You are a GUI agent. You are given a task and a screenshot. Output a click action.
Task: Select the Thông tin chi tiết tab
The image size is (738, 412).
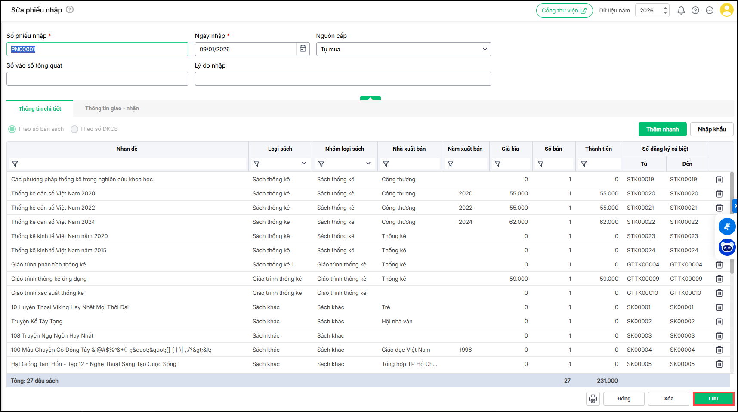point(40,109)
